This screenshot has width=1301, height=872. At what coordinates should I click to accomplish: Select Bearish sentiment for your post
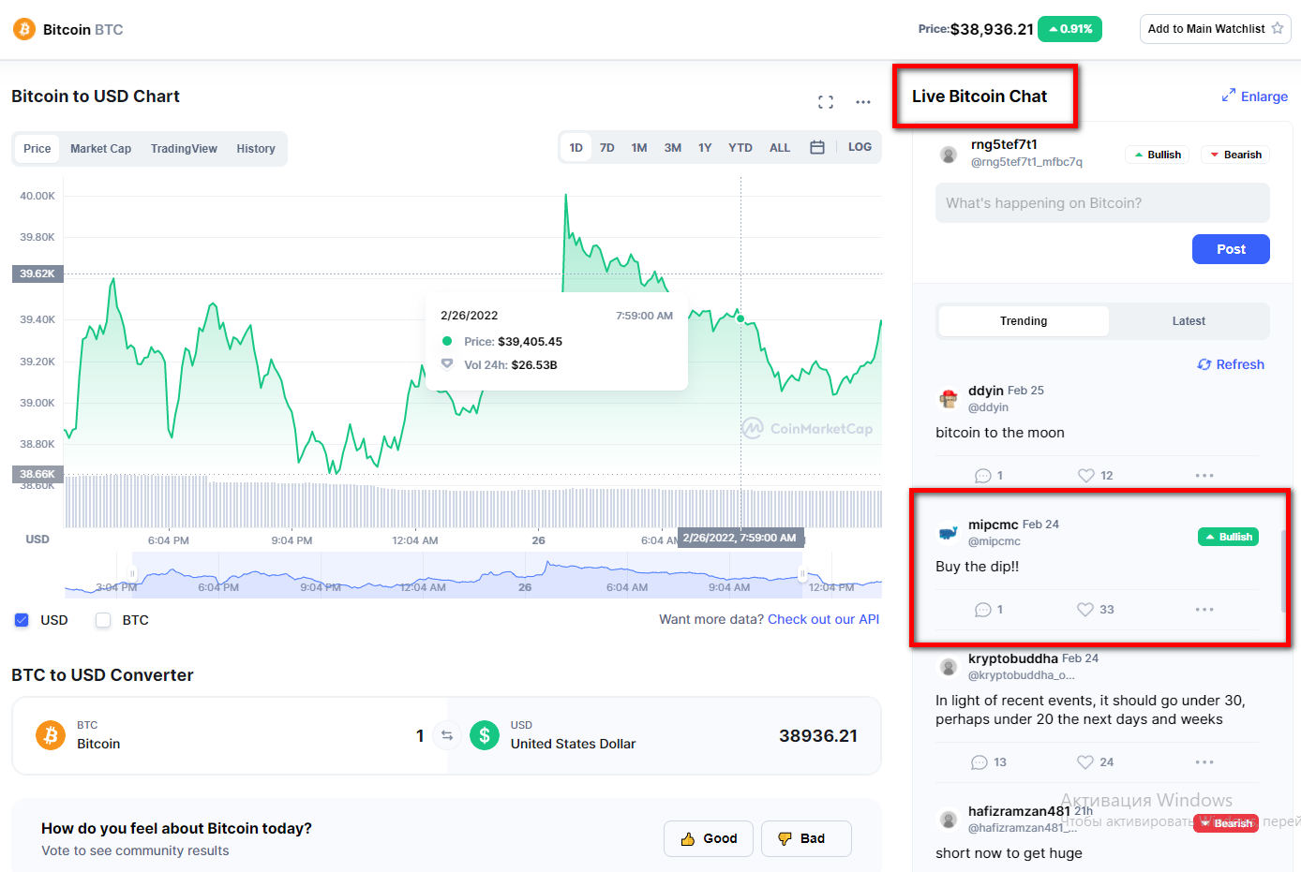coord(1235,155)
